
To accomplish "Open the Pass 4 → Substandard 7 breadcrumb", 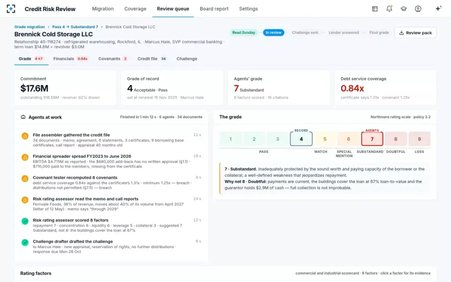I will pos(75,27).
